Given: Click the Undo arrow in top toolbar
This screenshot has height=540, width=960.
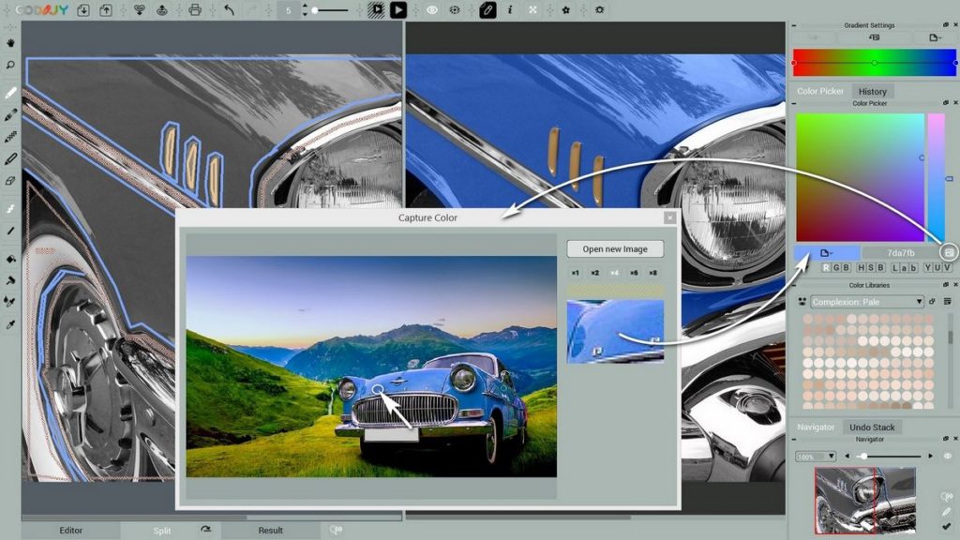Looking at the screenshot, I should point(231,10).
